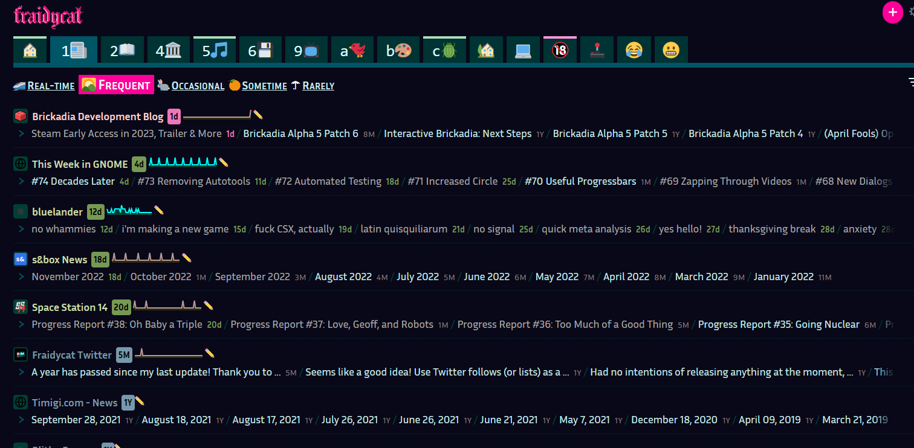Expand the s&box News post list chevron
Image resolution: width=914 pixels, height=448 pixels.
tap(21, 277)
